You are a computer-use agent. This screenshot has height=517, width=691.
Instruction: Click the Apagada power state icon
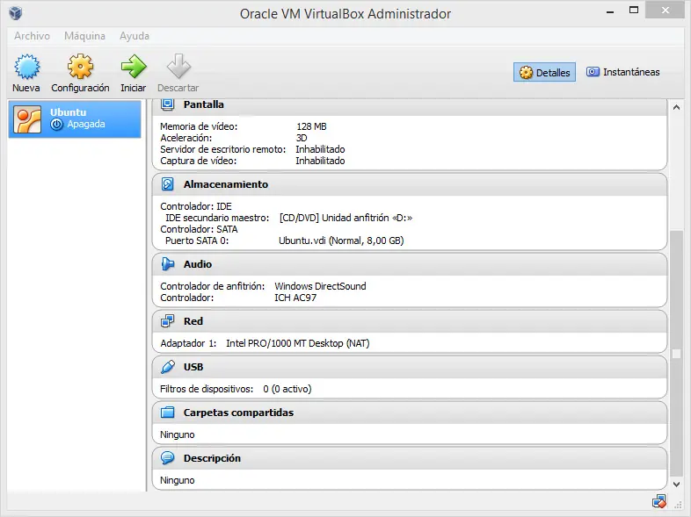tap(57, 125)
